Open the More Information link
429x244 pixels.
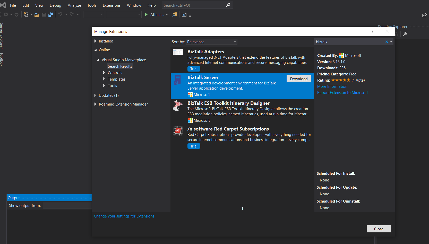(x=332, y=86)
